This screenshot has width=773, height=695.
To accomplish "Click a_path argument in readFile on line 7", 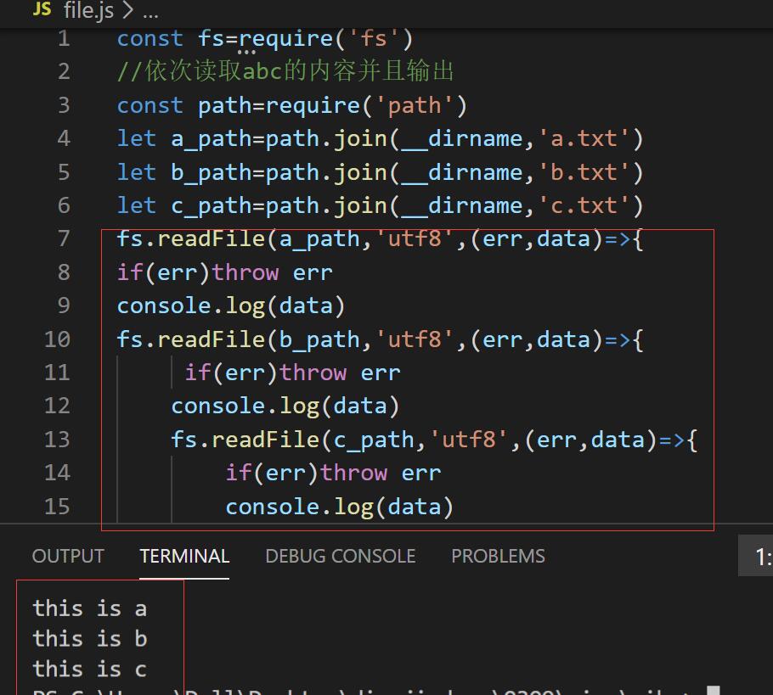I will coord(319,239).
